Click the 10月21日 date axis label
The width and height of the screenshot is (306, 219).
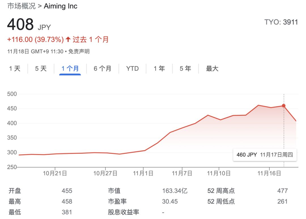tap(55, 173)
